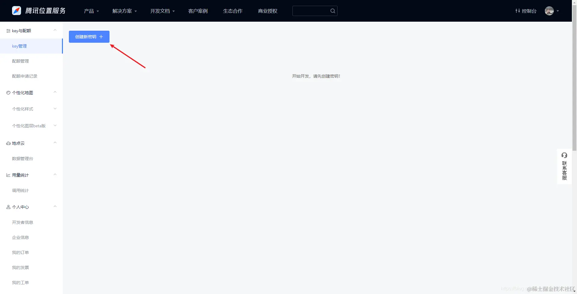Expand the 个性化样式 submenu chevron
The width and height of the screenshot is (577, 294).
[x=55, y=109]
